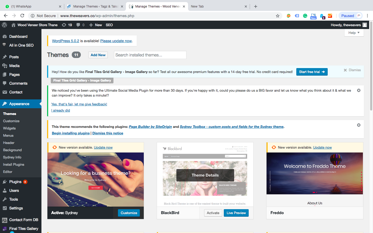Screen dimensions: 373x233
Task: Click the plus New content item
Action: [96, 25]
